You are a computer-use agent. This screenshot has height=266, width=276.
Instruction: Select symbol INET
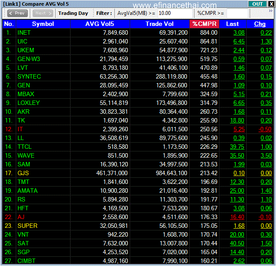click(24, 32)
